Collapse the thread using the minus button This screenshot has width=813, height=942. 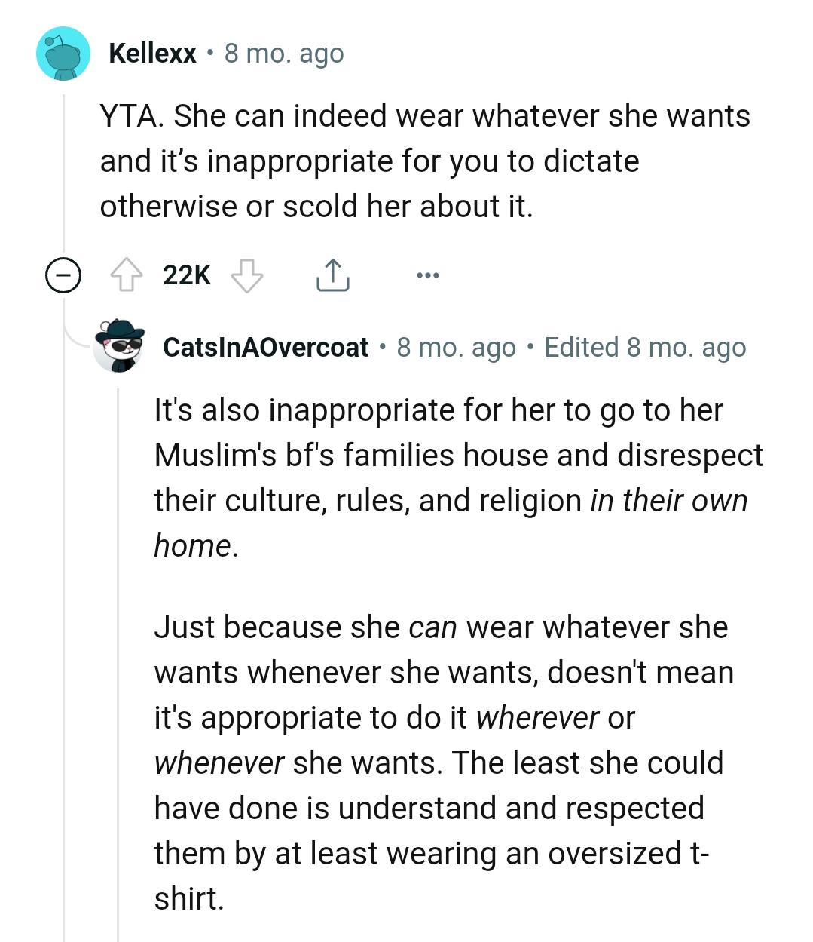[x=63, y=275]
